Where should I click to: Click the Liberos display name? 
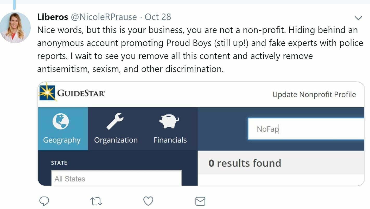click(x=53, y=17)
